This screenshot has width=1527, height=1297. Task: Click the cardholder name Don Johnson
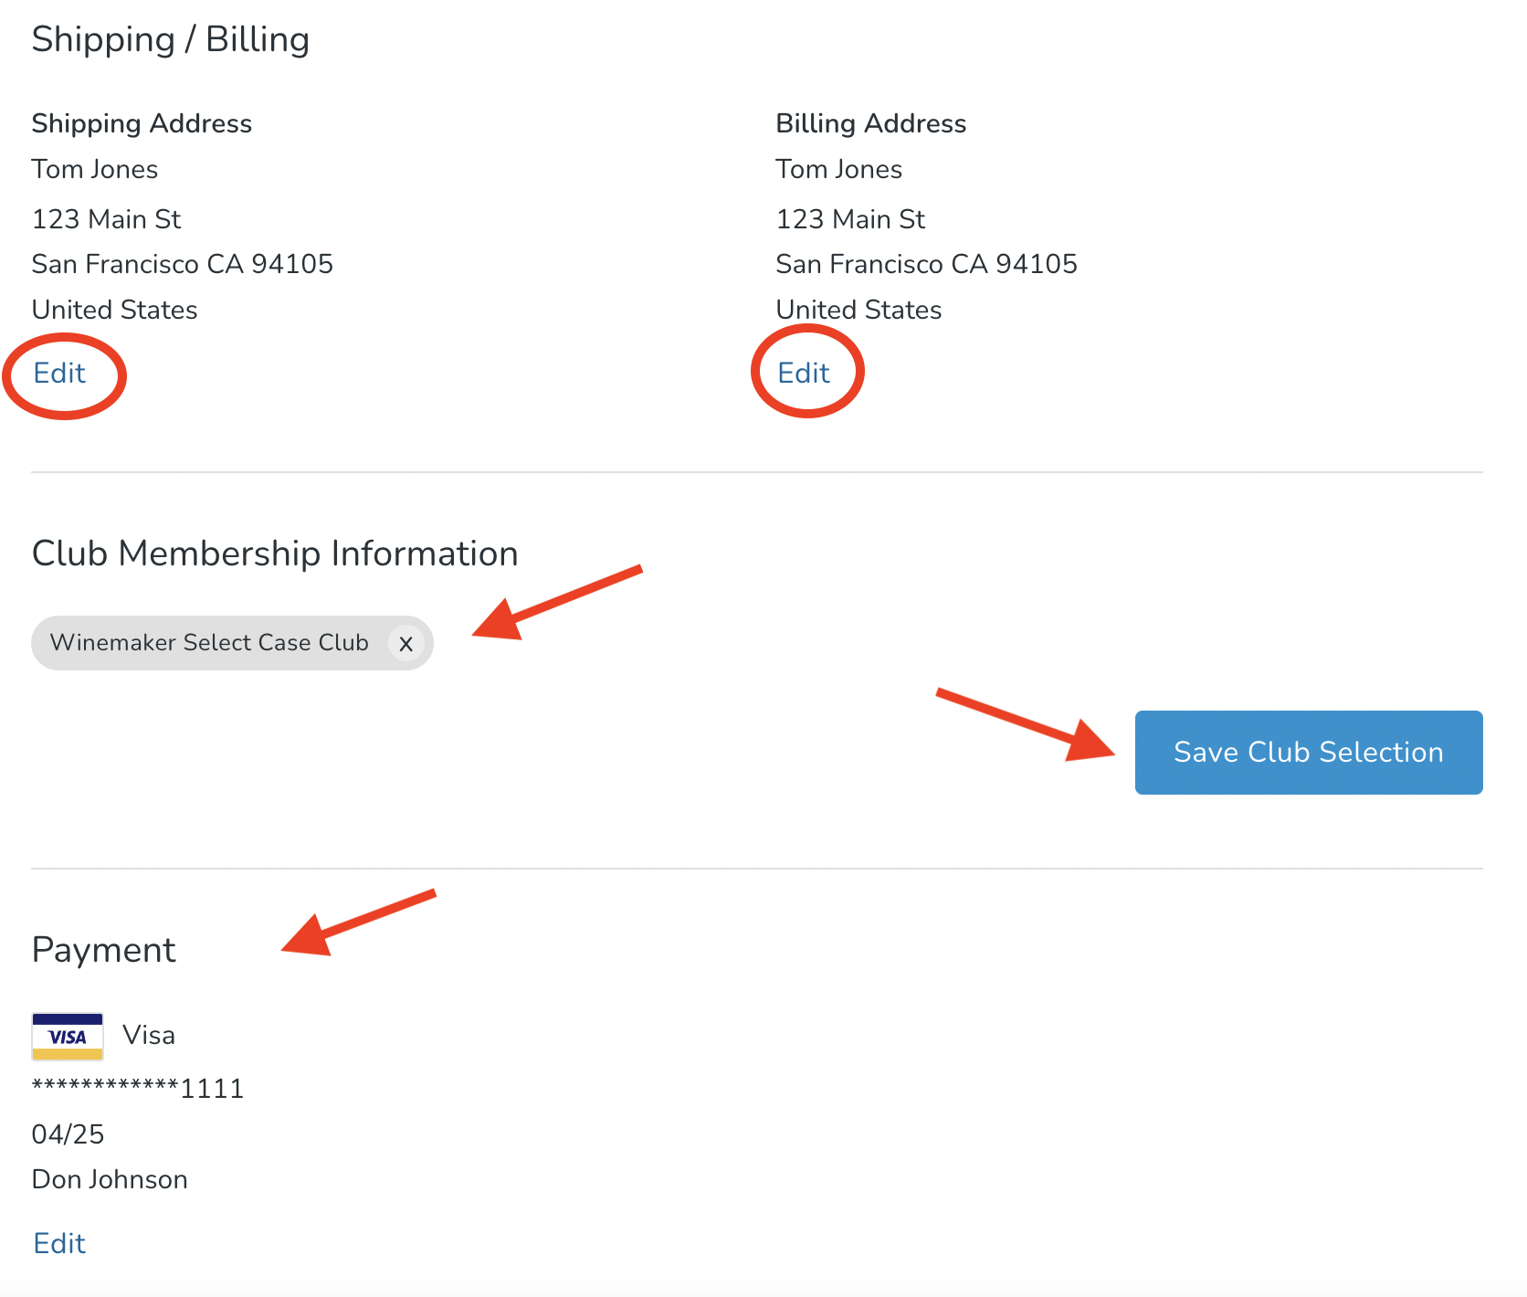click(x=110, y=1179)
